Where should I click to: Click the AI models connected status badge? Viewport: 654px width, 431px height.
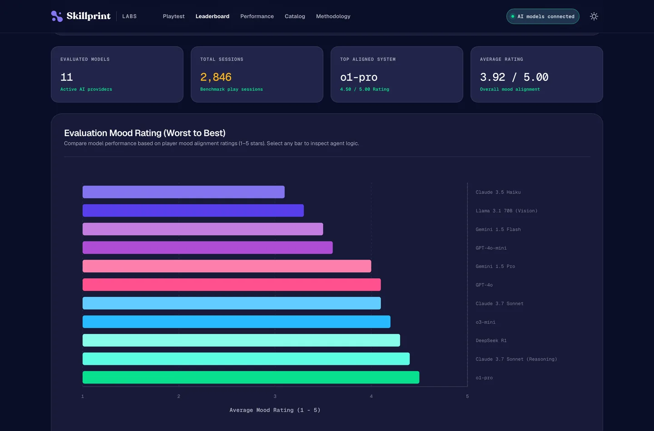(543, 16)
